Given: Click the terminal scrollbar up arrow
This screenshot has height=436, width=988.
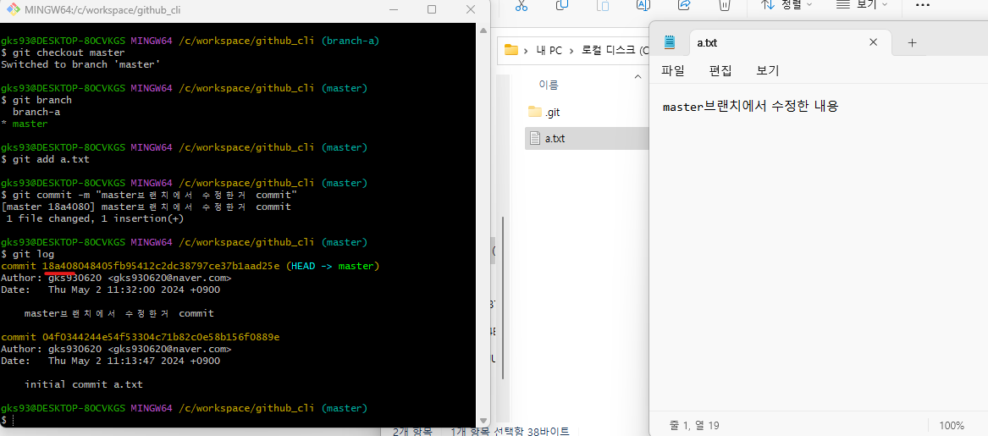Looking at the screenshot, I should point(483,29).
